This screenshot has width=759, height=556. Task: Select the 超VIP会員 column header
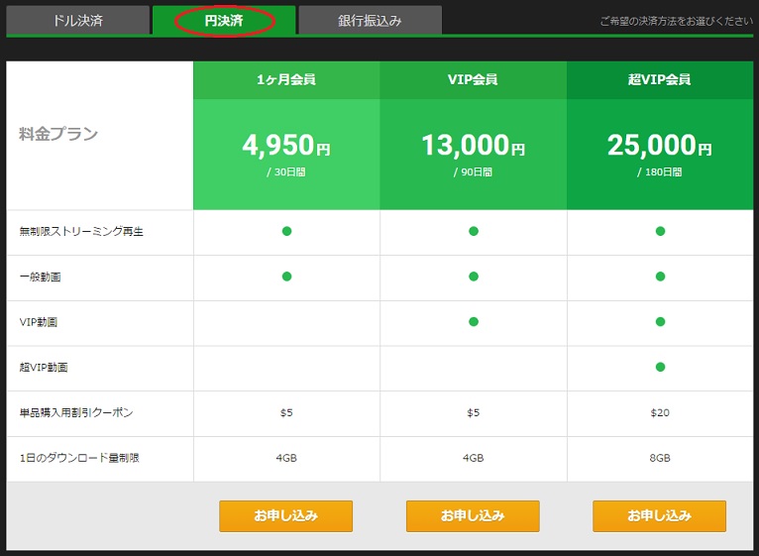point(660,80)
